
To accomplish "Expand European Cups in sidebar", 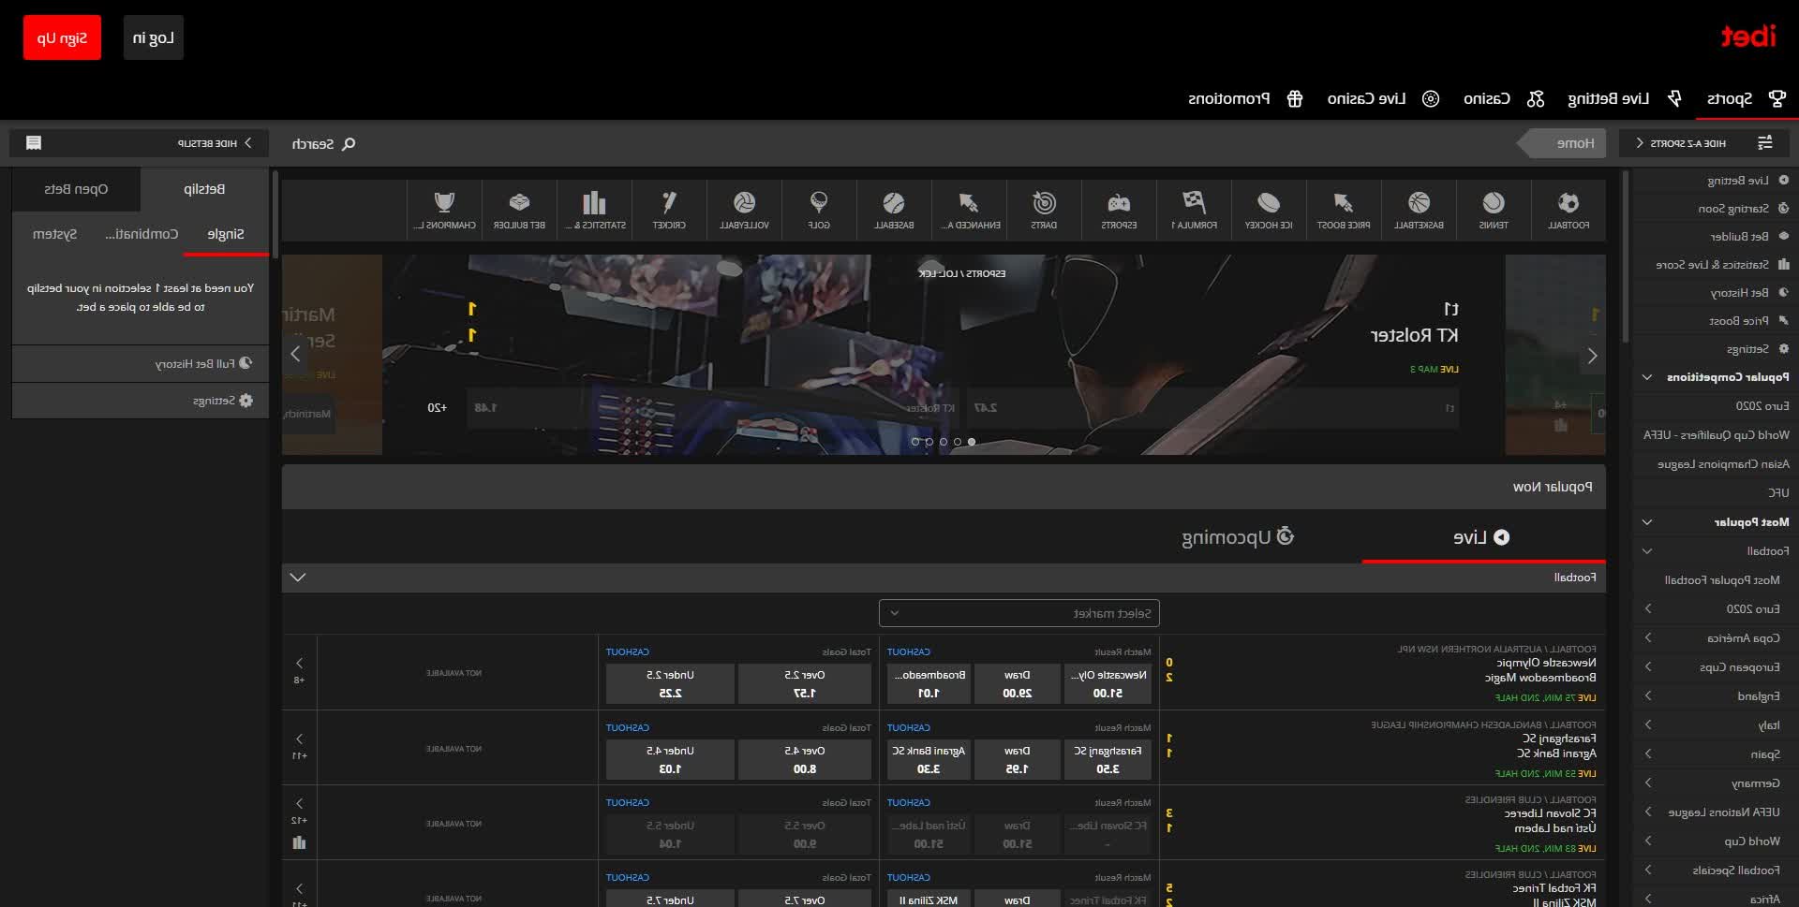I will (1647, 667).
